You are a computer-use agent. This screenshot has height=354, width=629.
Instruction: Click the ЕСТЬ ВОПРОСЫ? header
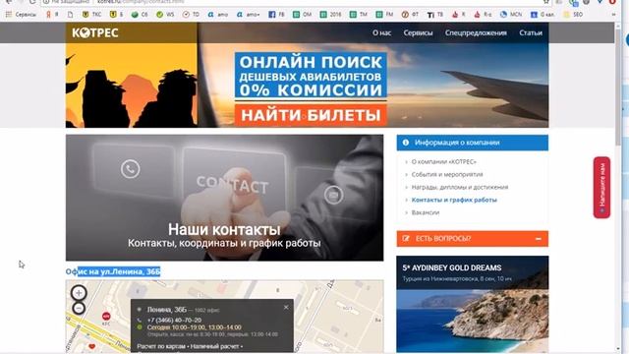[472, 239]
